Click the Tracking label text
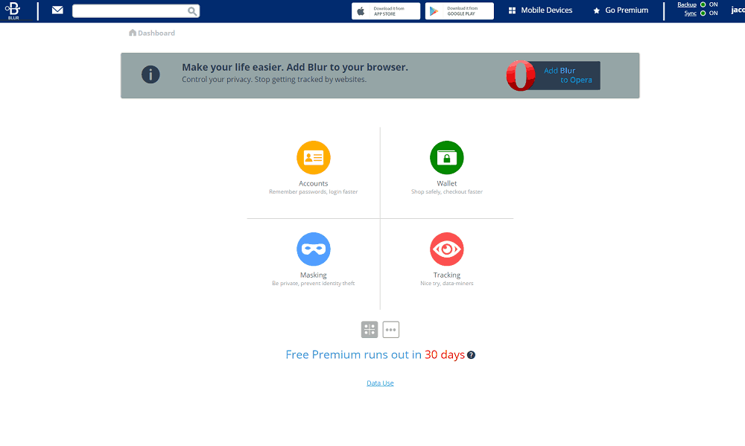This screenshot has width=745, height=446. (x=446, y=275)
